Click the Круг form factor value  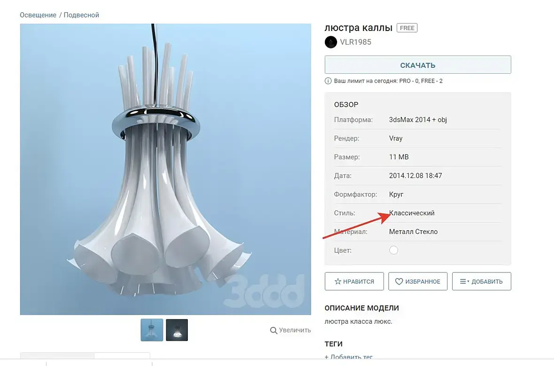[x=396, y=195]
